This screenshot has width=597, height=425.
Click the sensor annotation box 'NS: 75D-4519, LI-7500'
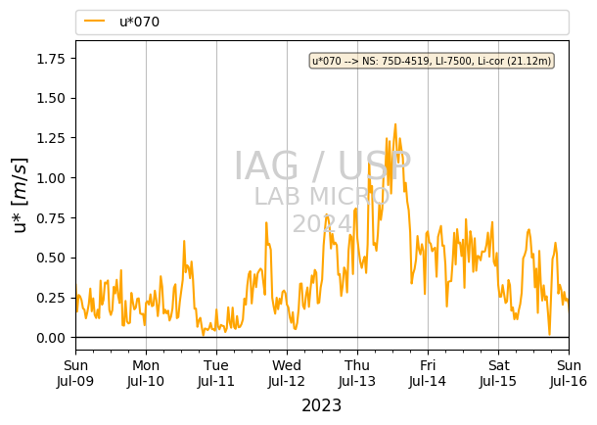(x=432, y=61)
